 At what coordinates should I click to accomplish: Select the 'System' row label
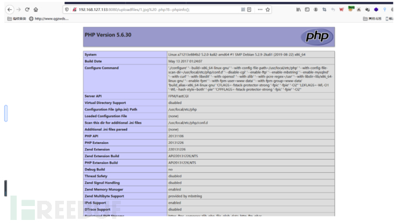(x=91, y=55)
